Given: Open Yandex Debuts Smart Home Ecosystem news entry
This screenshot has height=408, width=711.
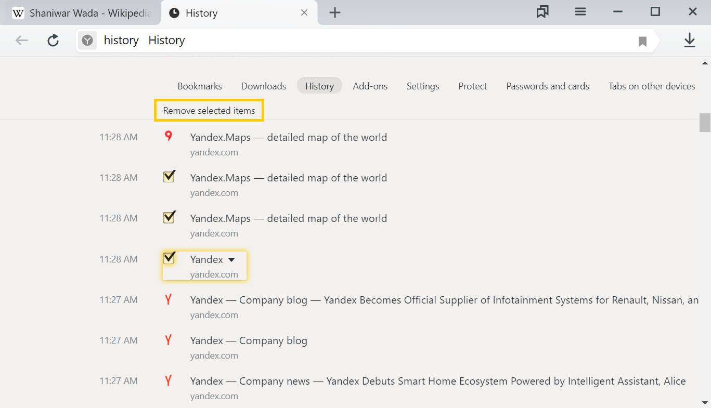Looking at the screenshot, I should coord(438,381).
